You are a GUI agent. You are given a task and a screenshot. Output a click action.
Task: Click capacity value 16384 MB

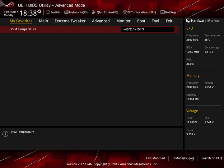[192, 99]
